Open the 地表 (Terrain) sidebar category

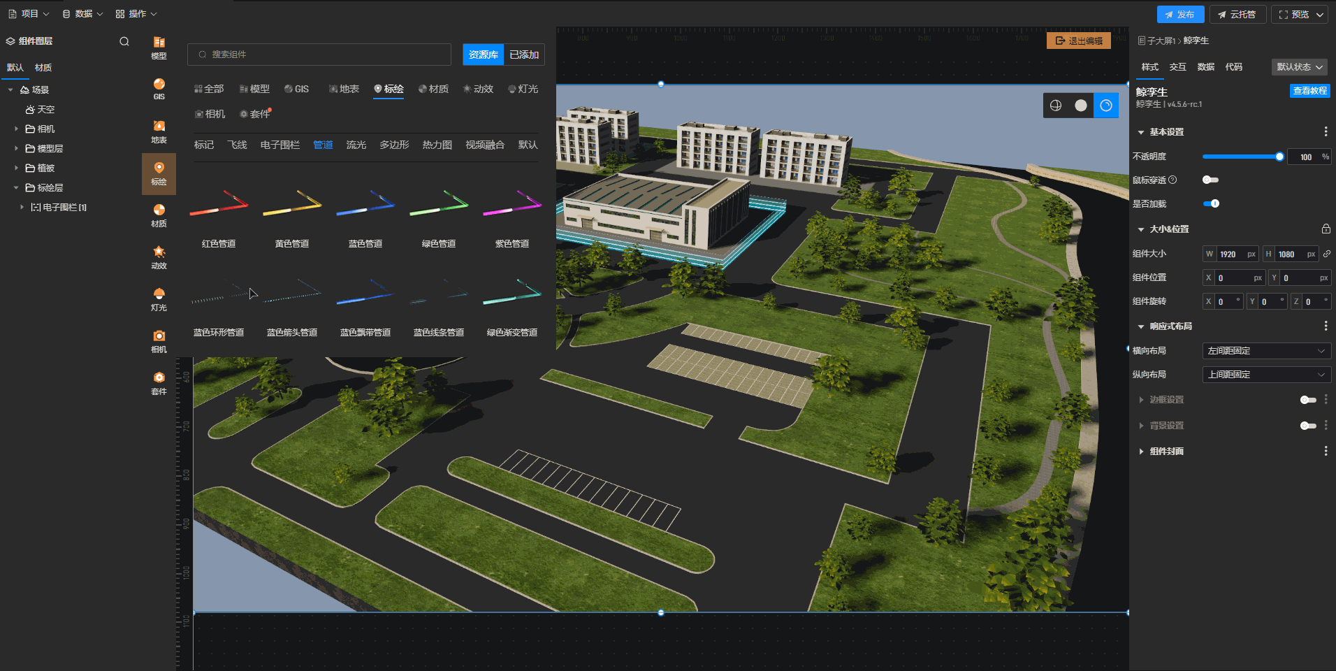159,131
